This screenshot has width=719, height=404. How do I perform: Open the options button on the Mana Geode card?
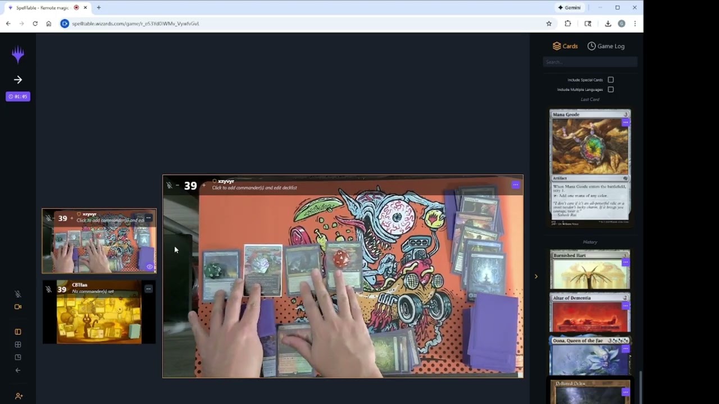click(x=625, y=122)
